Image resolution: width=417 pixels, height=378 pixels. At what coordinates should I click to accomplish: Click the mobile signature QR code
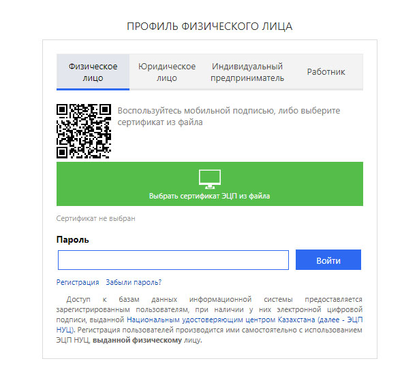pyautogui.click(x=84, y=131)
